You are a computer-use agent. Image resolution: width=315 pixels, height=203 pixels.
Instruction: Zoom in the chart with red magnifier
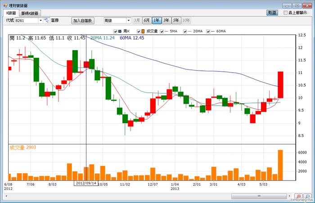(300, 196)
